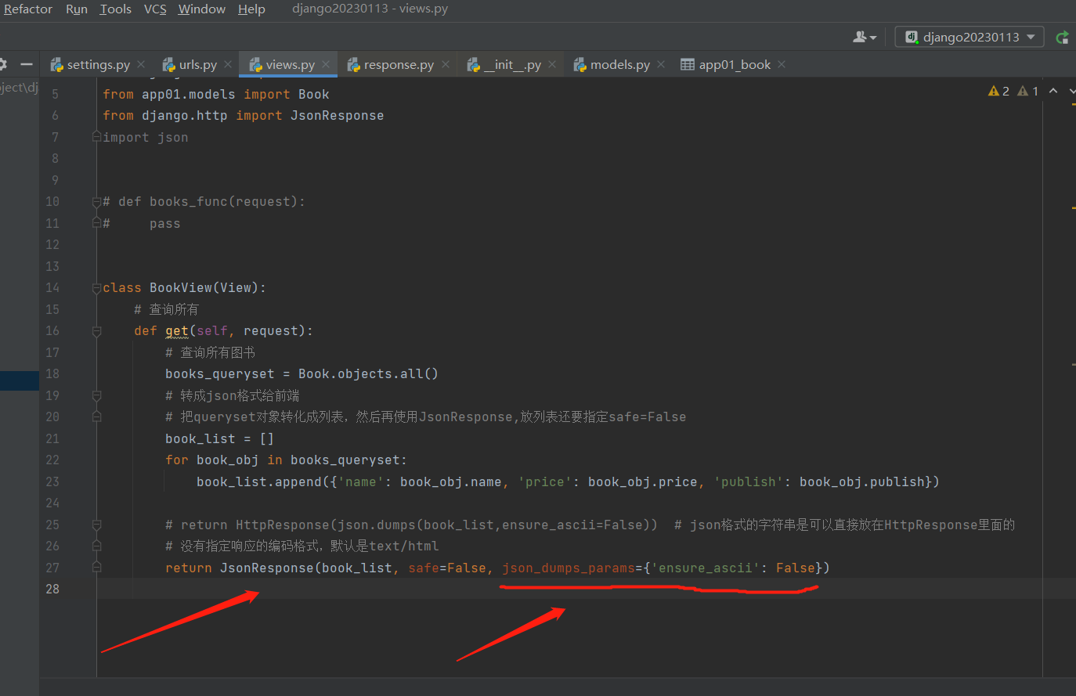Screen dimensions: 1076x696
Task: Click the underlined get method name
Action: [x=177, y=331]
